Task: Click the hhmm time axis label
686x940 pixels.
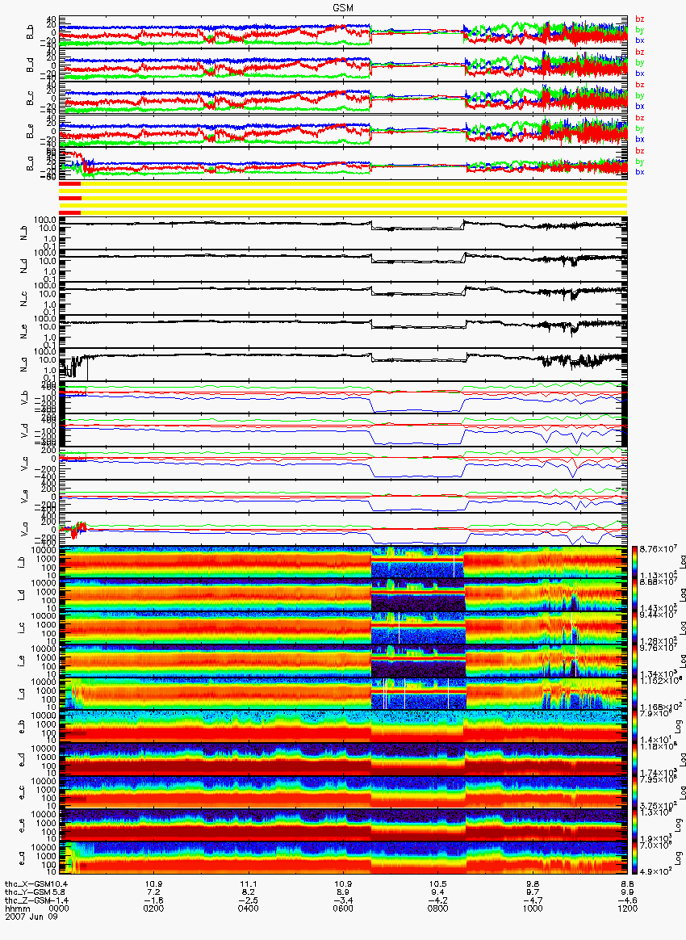Action: tap(18, 908)
